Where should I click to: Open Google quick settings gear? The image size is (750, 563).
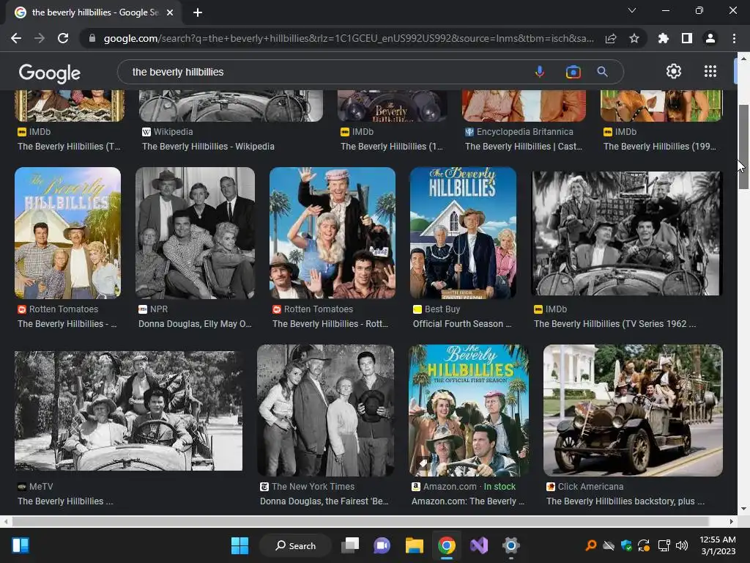click(x=674, y=71)
